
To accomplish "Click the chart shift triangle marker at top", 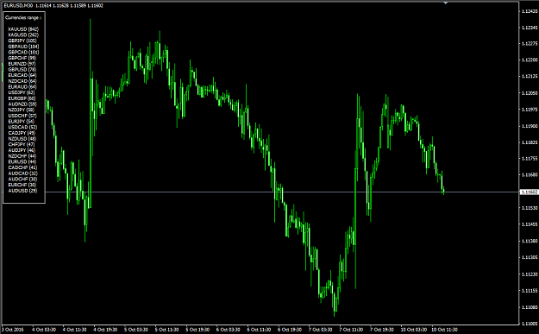I will point(446,3).
